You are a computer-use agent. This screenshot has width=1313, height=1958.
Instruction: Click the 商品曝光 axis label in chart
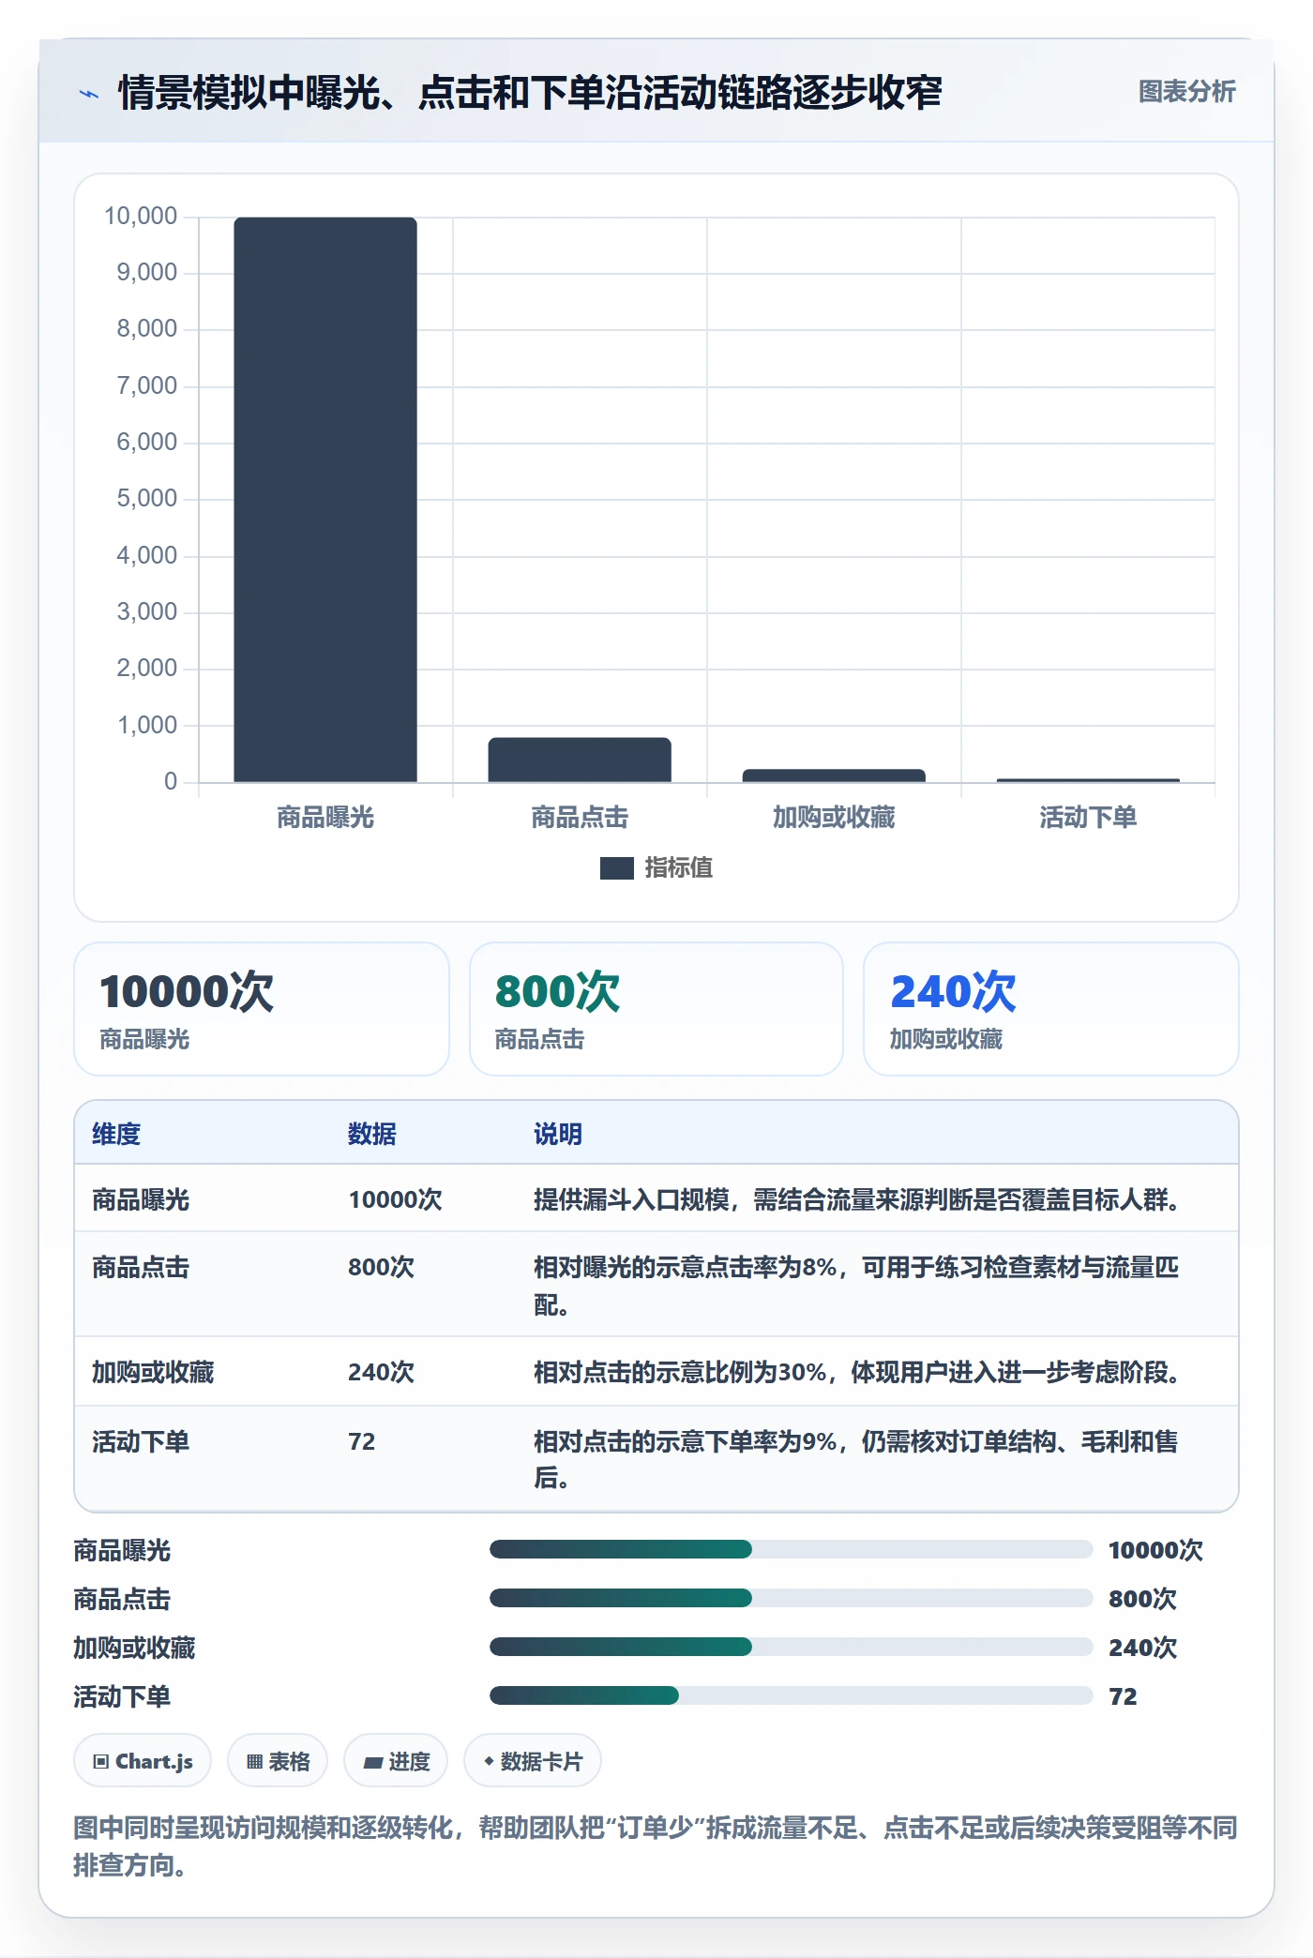pos(325,818)
